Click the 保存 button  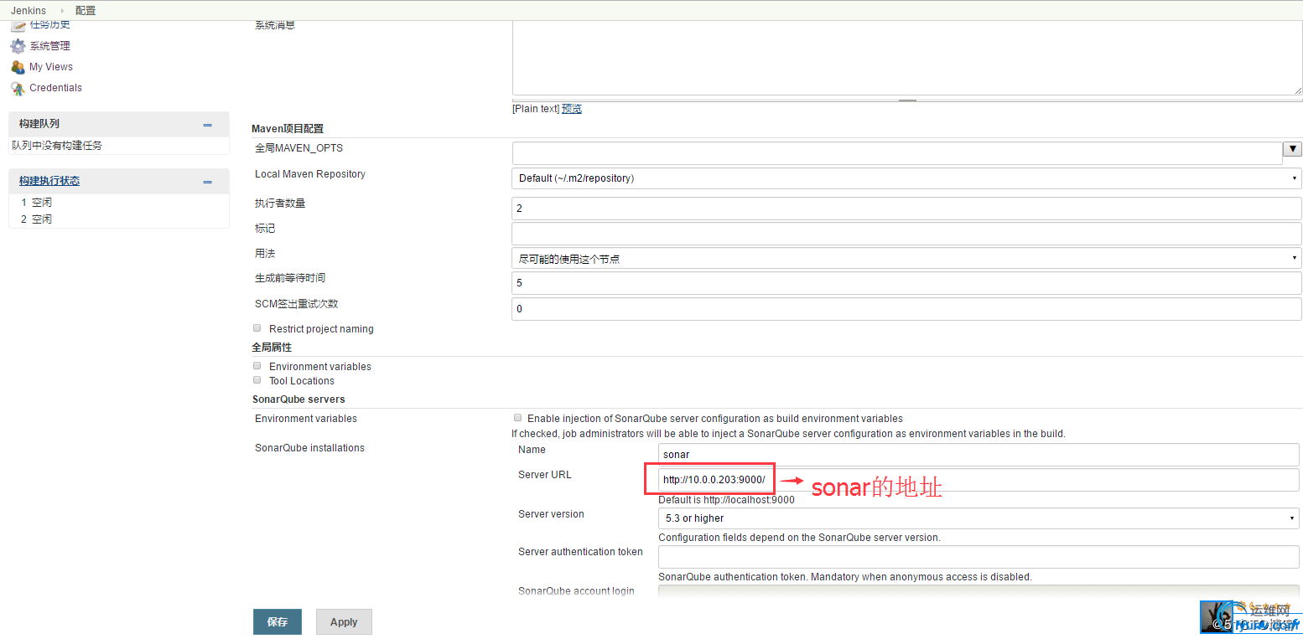[278, 622]
